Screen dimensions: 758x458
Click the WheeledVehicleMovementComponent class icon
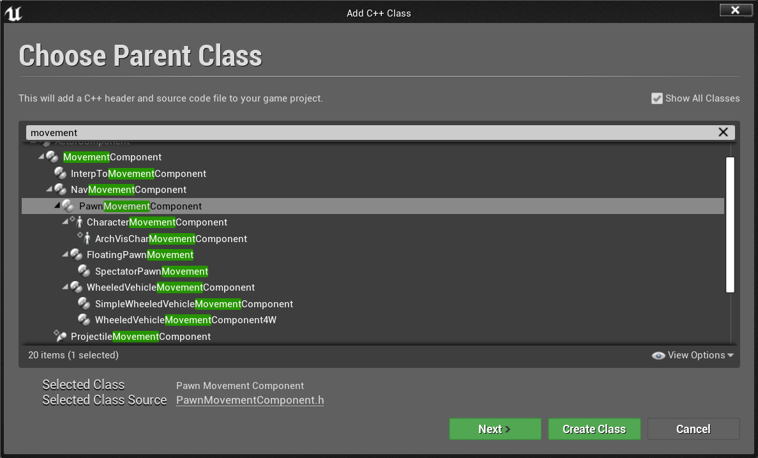tap(77, 287)
